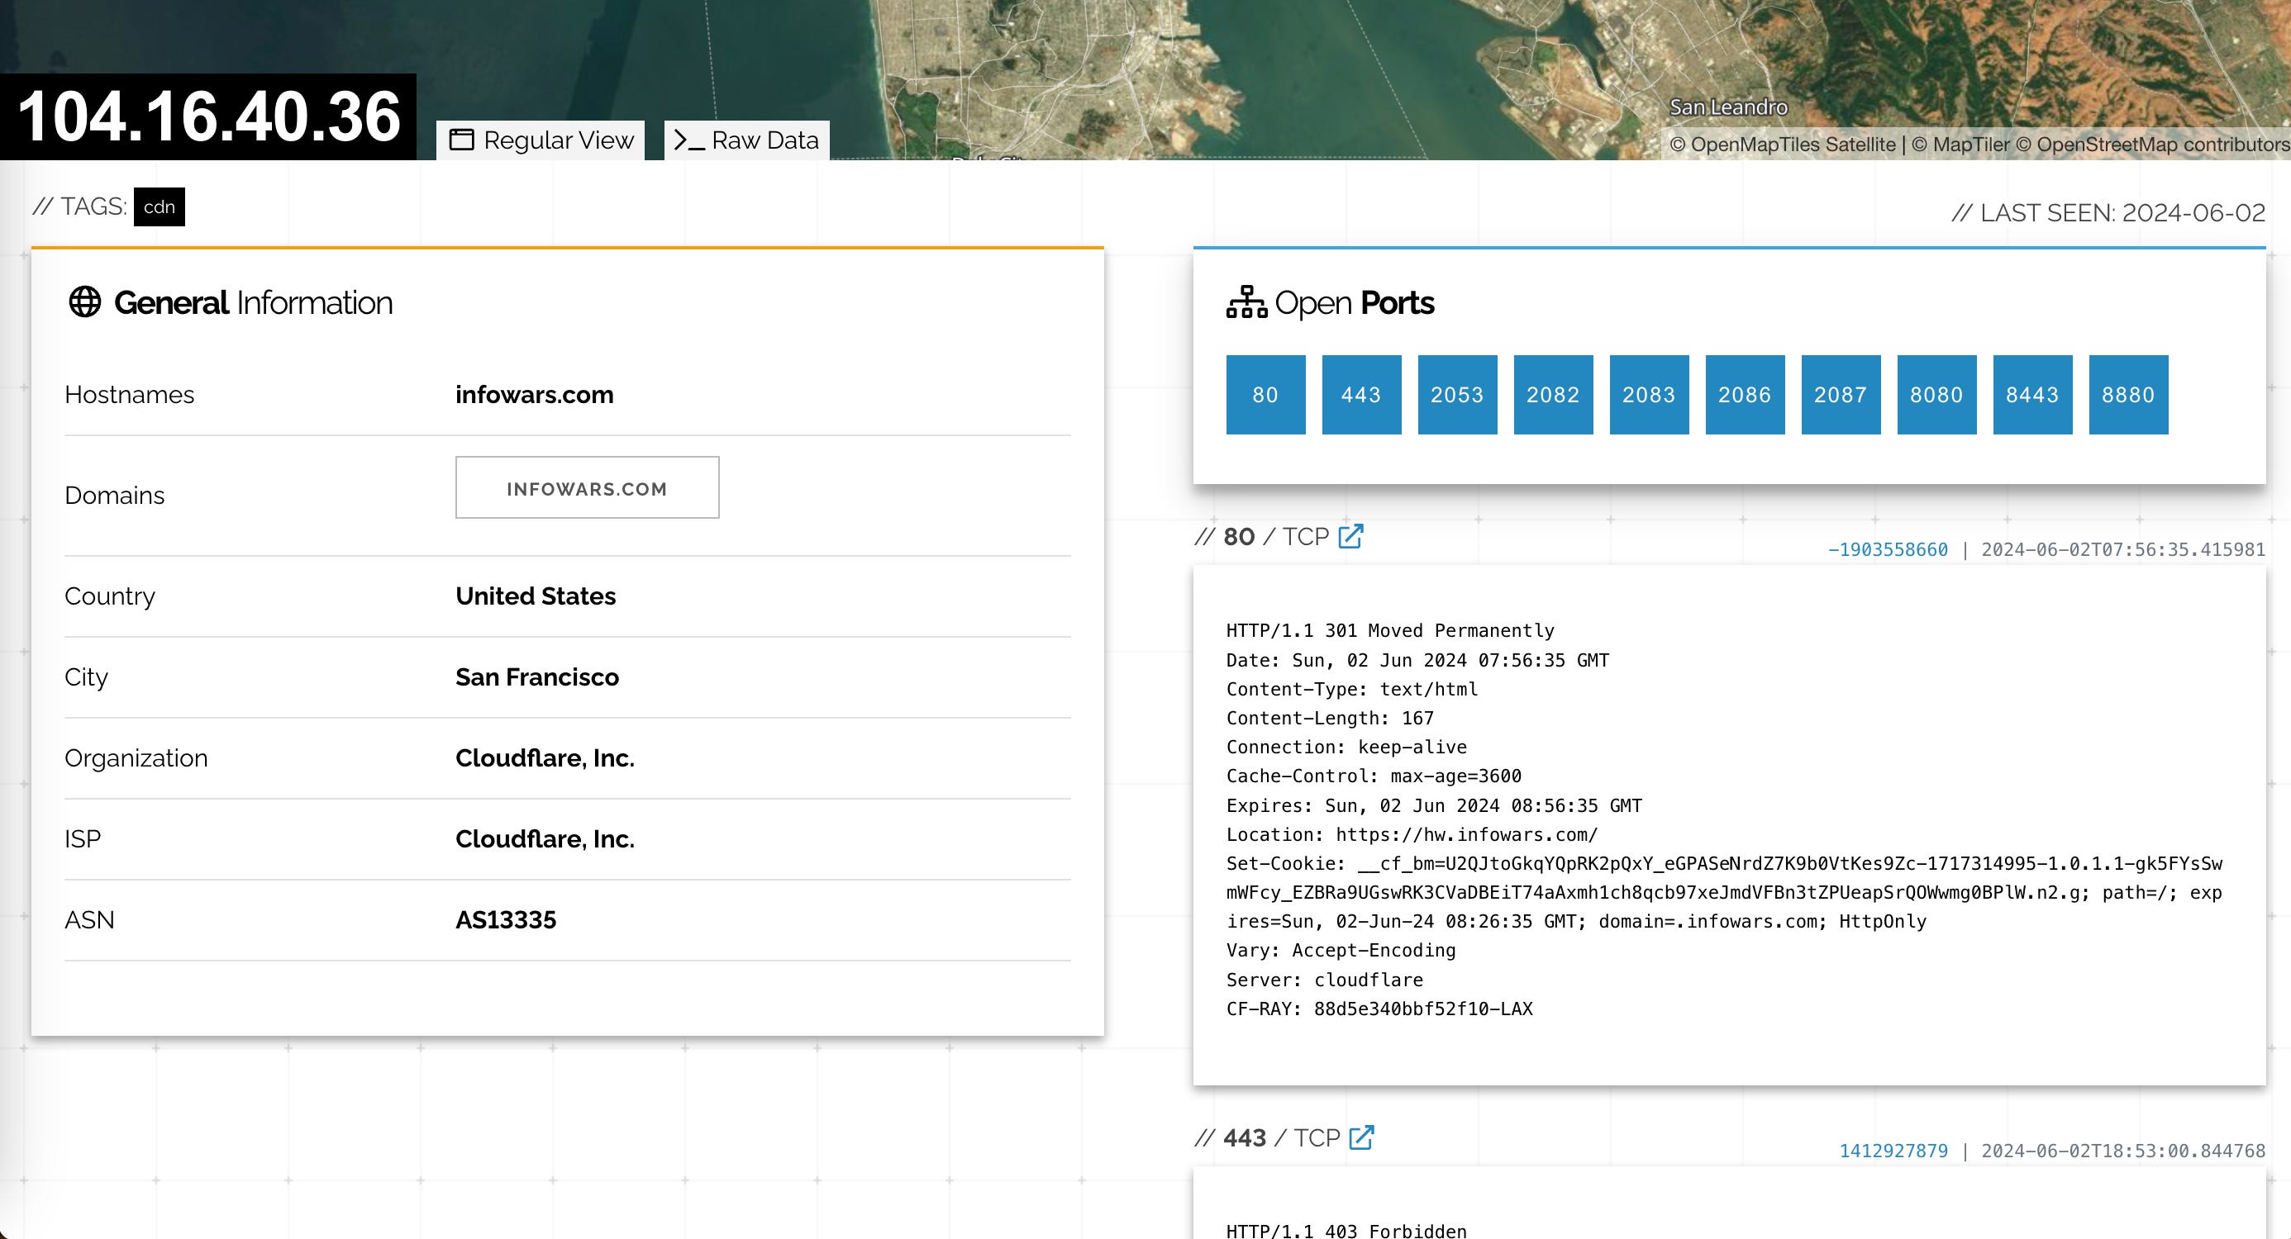Image resolution: width=2291 pixels, height=1239 pixels.
Task: Click the globe icon beside General Information
Action: pos(84,302)
